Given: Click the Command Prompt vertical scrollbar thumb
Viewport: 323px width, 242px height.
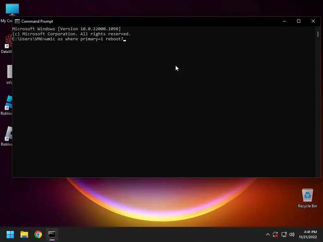Looking at the screenshot, I should click(318, 34).
